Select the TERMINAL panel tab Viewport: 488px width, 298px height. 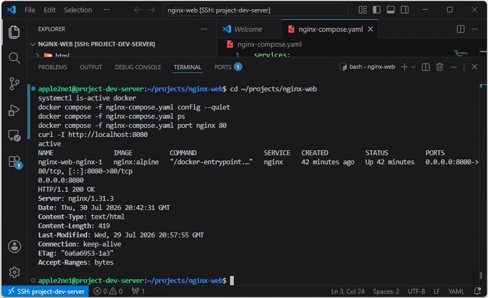[187, 67]
